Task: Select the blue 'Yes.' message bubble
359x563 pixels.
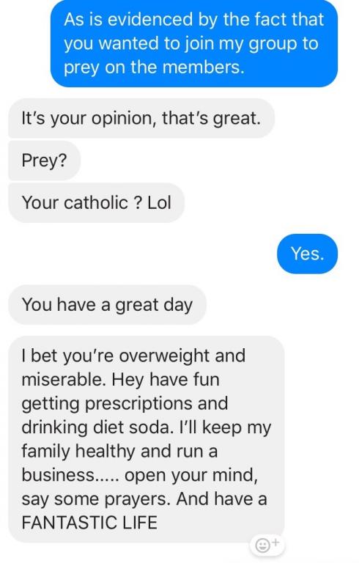Action: point(307,254)
